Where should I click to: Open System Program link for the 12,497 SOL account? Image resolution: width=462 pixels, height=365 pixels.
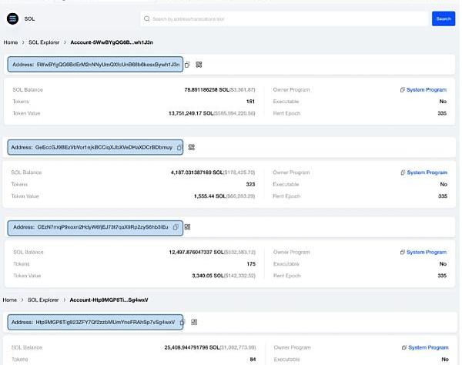click(x=423, y=253)
